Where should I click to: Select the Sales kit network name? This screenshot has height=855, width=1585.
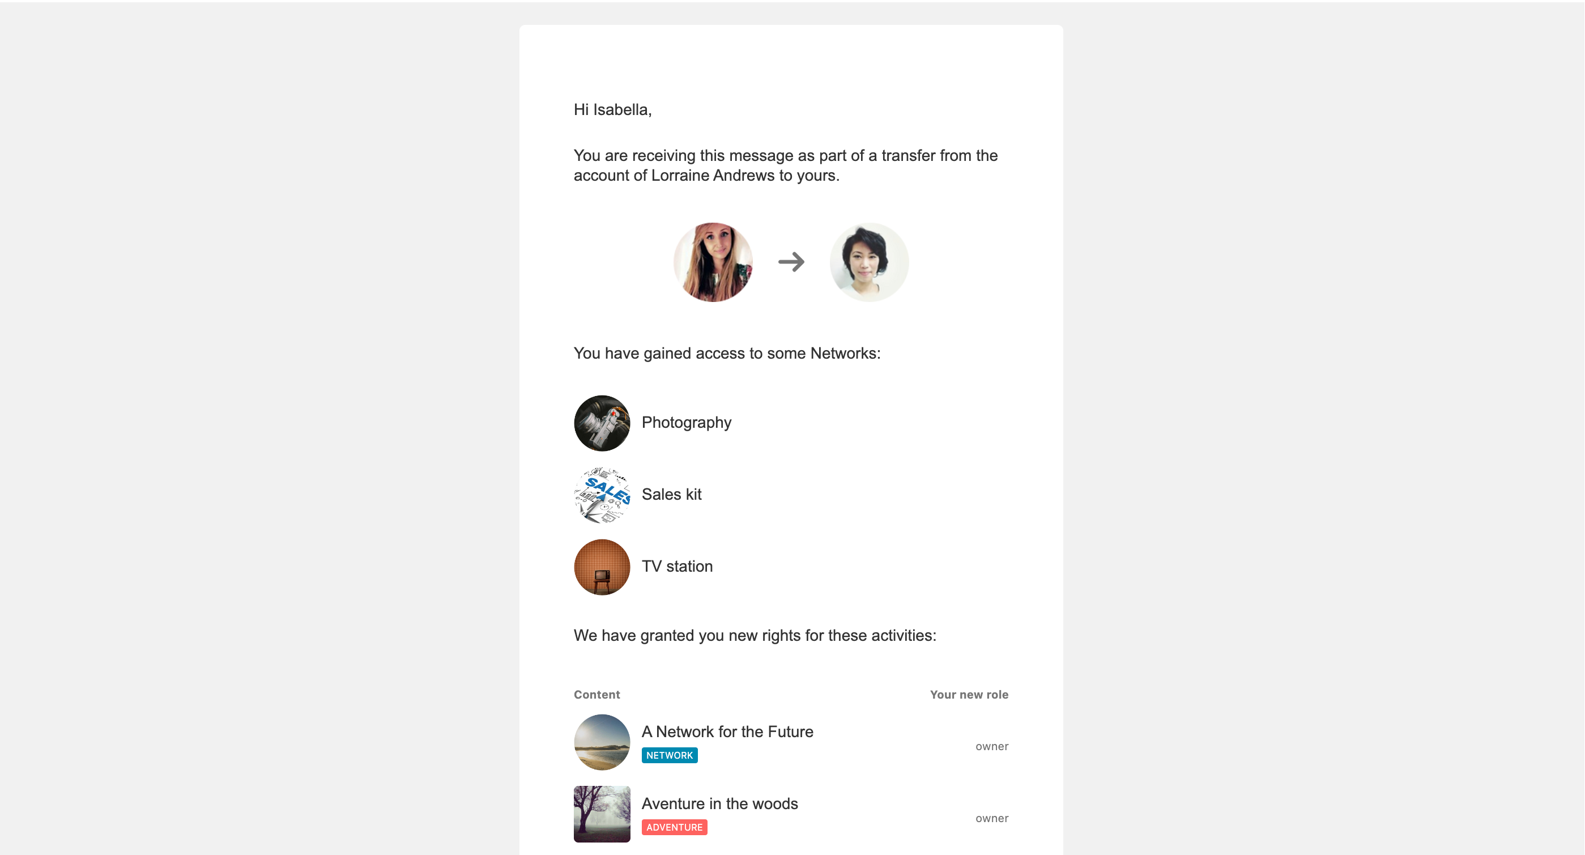tap(671, 495)
